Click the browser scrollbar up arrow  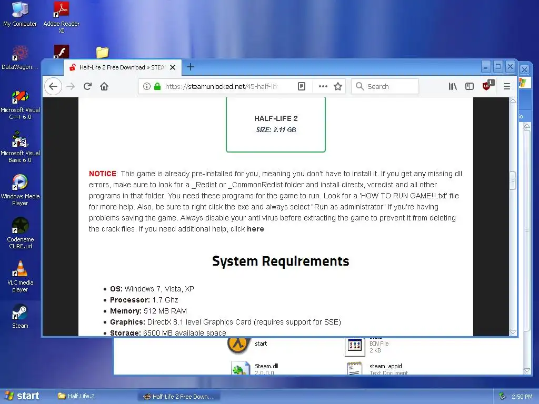coord(513,101)
